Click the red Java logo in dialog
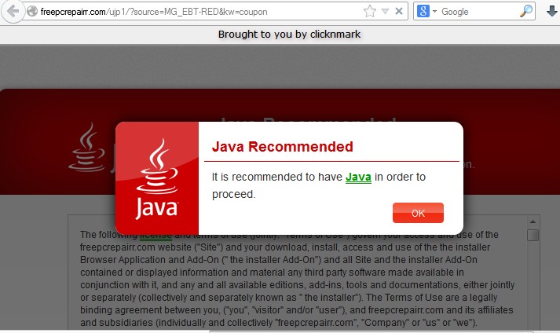Screen dimensions: 560x333 (157, 178)
